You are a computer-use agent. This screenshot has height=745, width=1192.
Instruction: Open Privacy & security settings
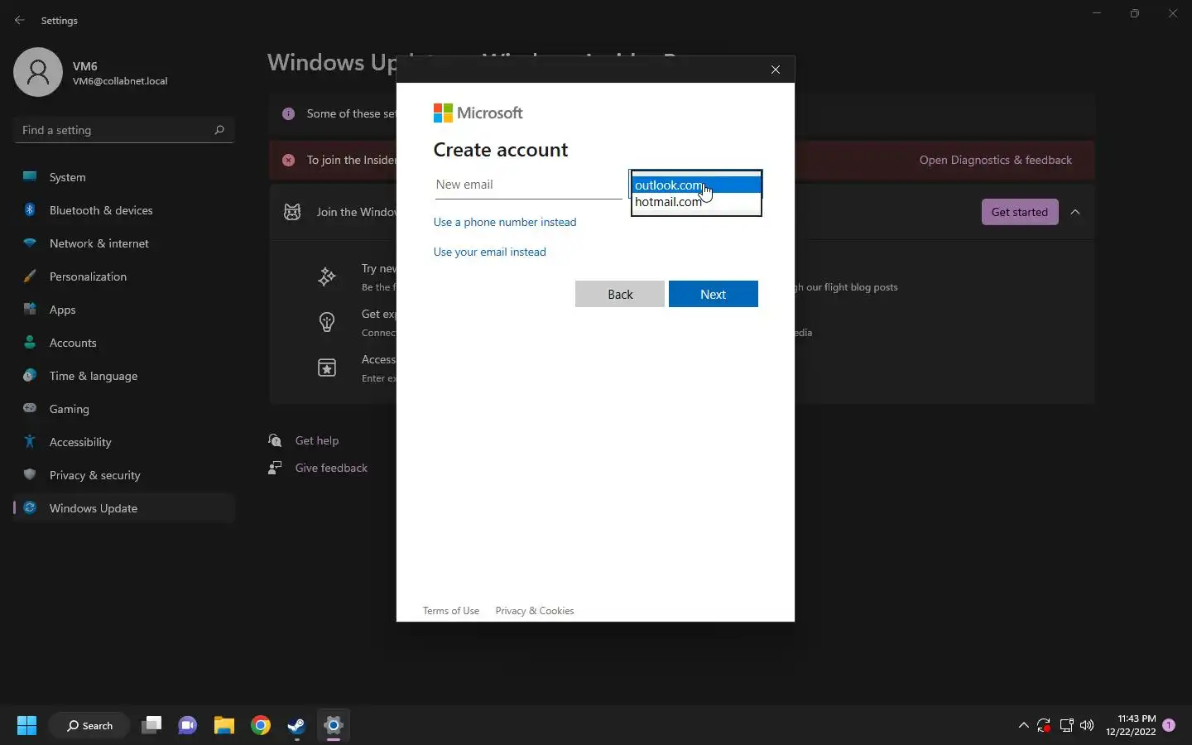pos(124,475)
